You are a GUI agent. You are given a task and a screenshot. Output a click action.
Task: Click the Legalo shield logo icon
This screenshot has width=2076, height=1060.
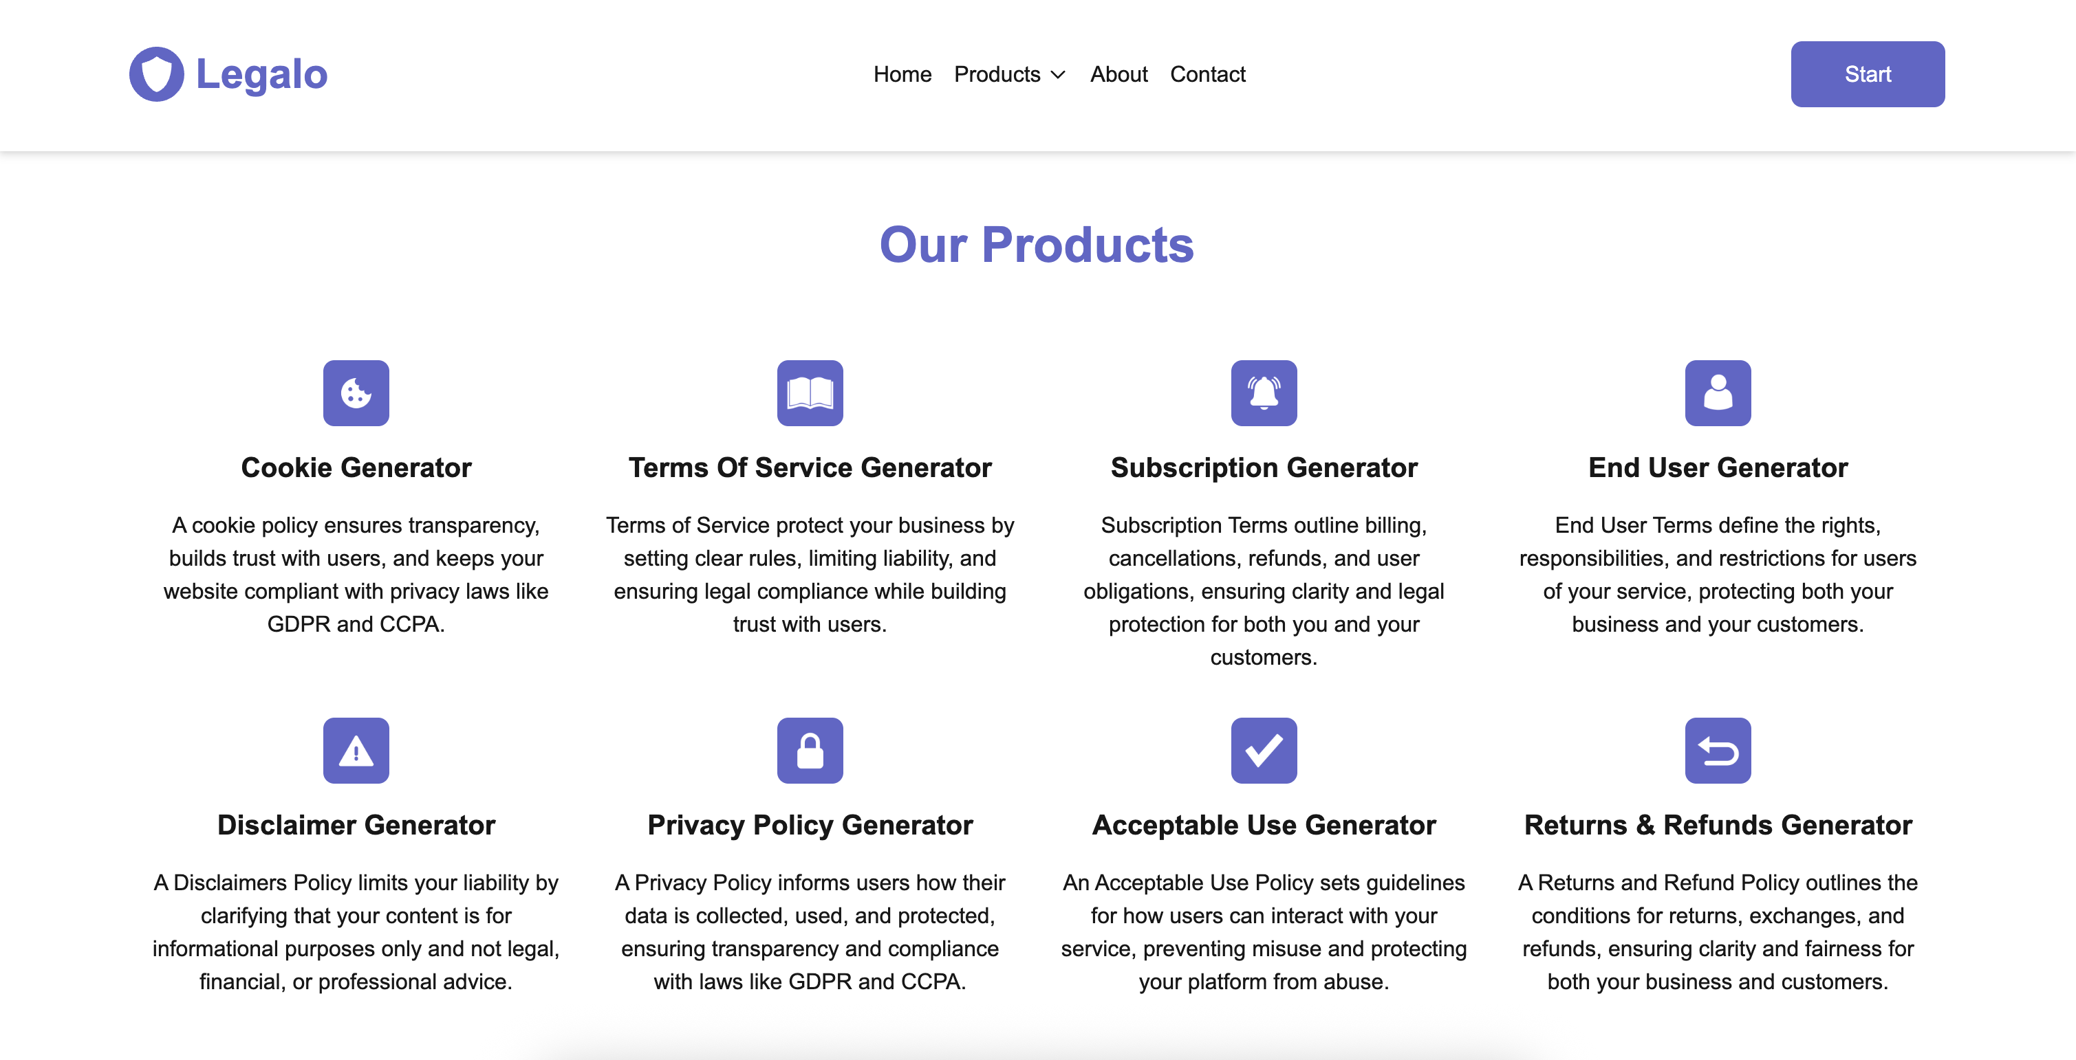[x=156, y=74]
